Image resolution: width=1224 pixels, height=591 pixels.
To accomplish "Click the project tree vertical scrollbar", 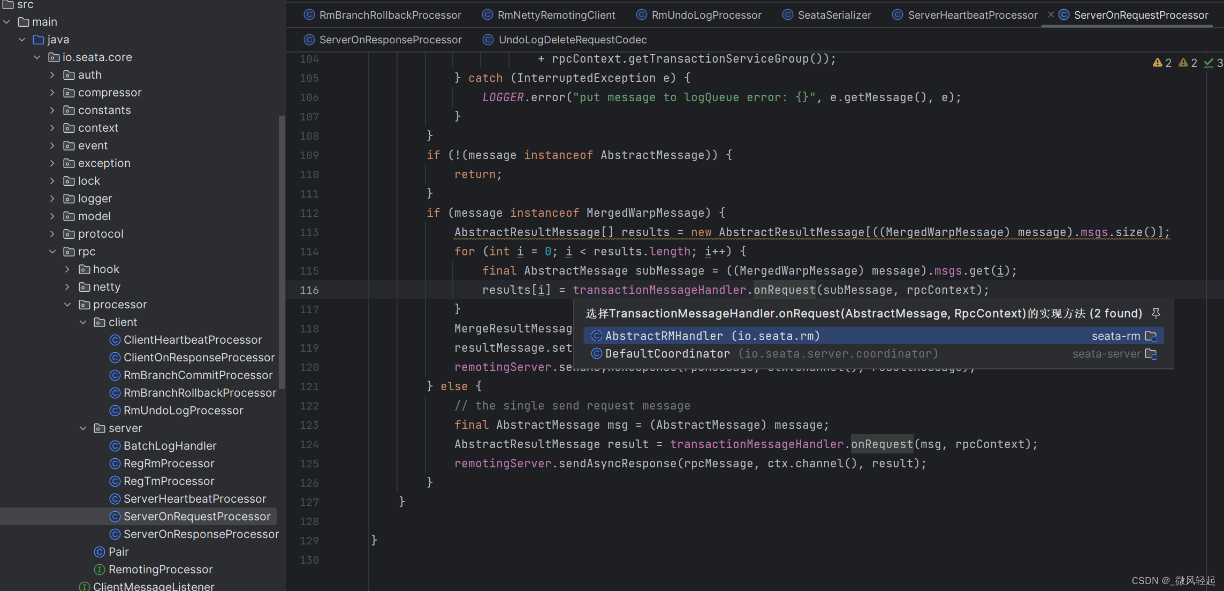I will tap(282, 252).
